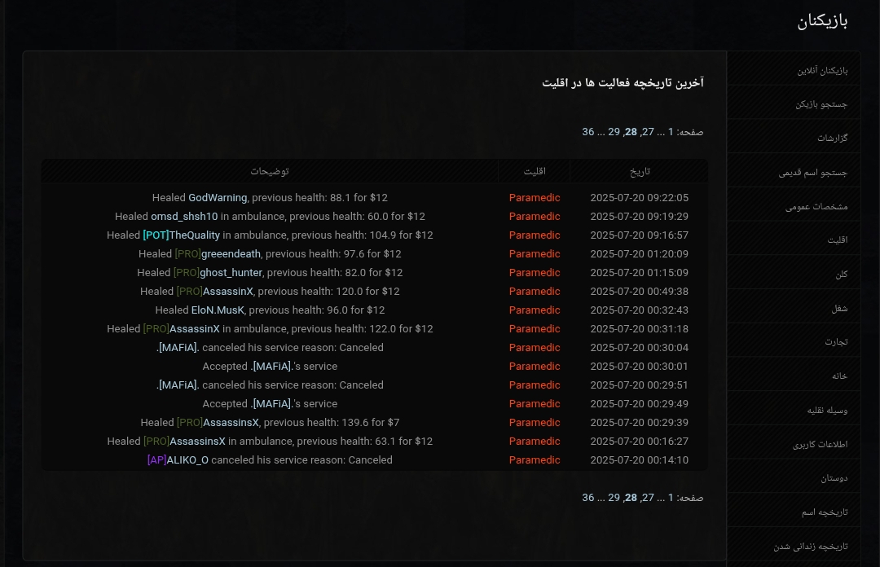Go to page 27 in bottom pagination
Screen dimensions: 880x567
pyautogui.click(x=648, y=498)
